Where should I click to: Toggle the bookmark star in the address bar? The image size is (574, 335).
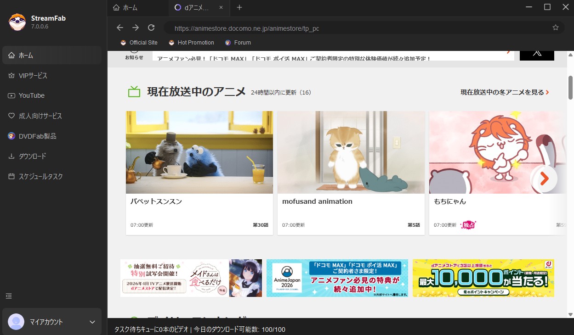(555, 28)
